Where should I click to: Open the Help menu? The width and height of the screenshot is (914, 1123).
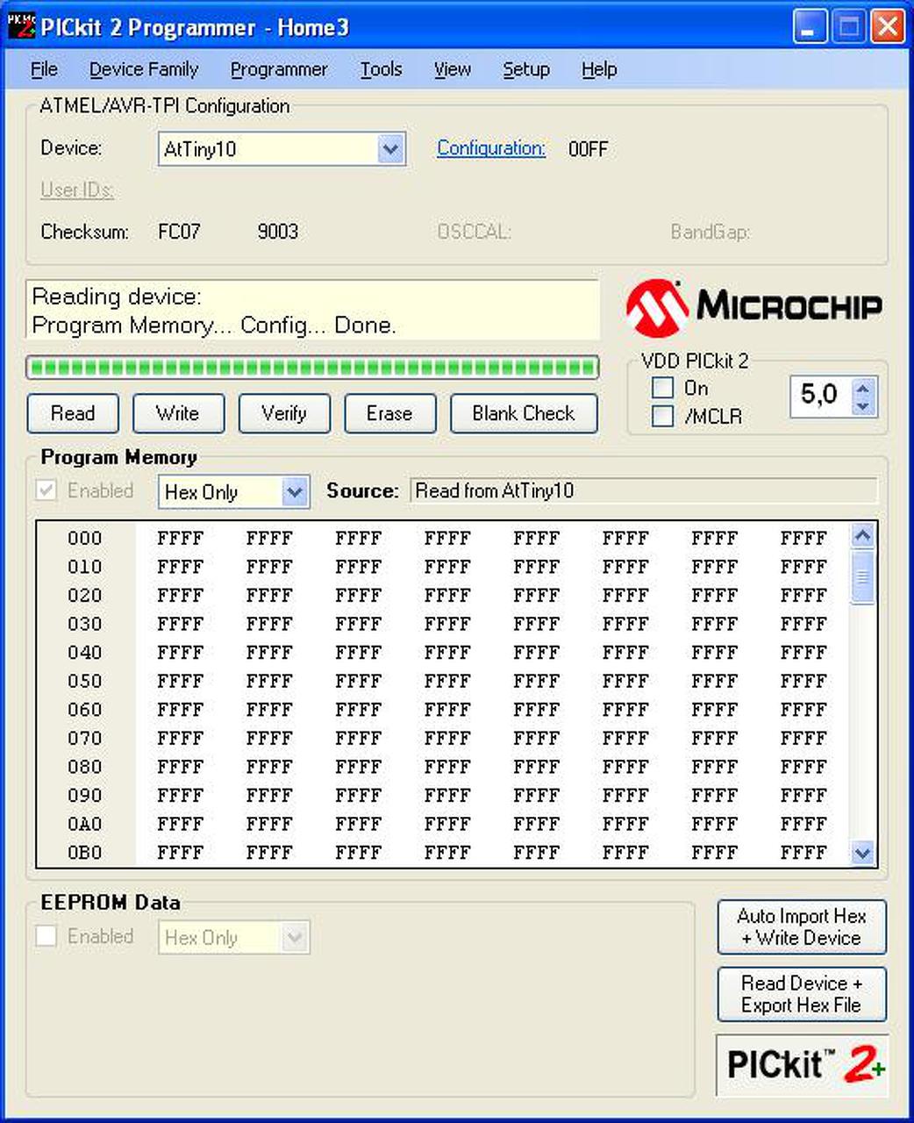coord(599,69)
